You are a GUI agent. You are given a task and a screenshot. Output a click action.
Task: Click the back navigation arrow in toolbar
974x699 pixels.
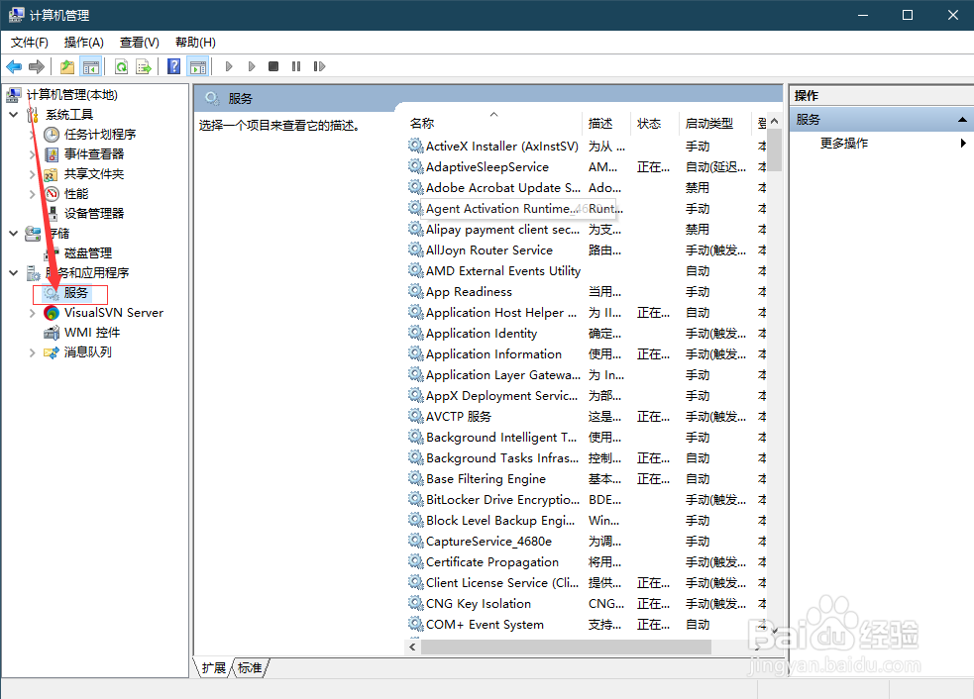14,66
